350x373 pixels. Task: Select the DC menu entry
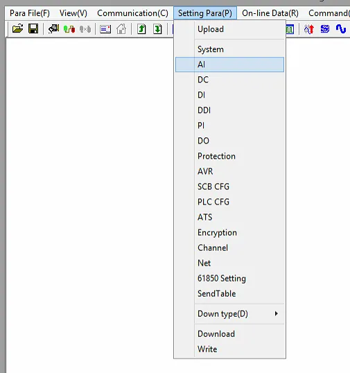point(229,80)
